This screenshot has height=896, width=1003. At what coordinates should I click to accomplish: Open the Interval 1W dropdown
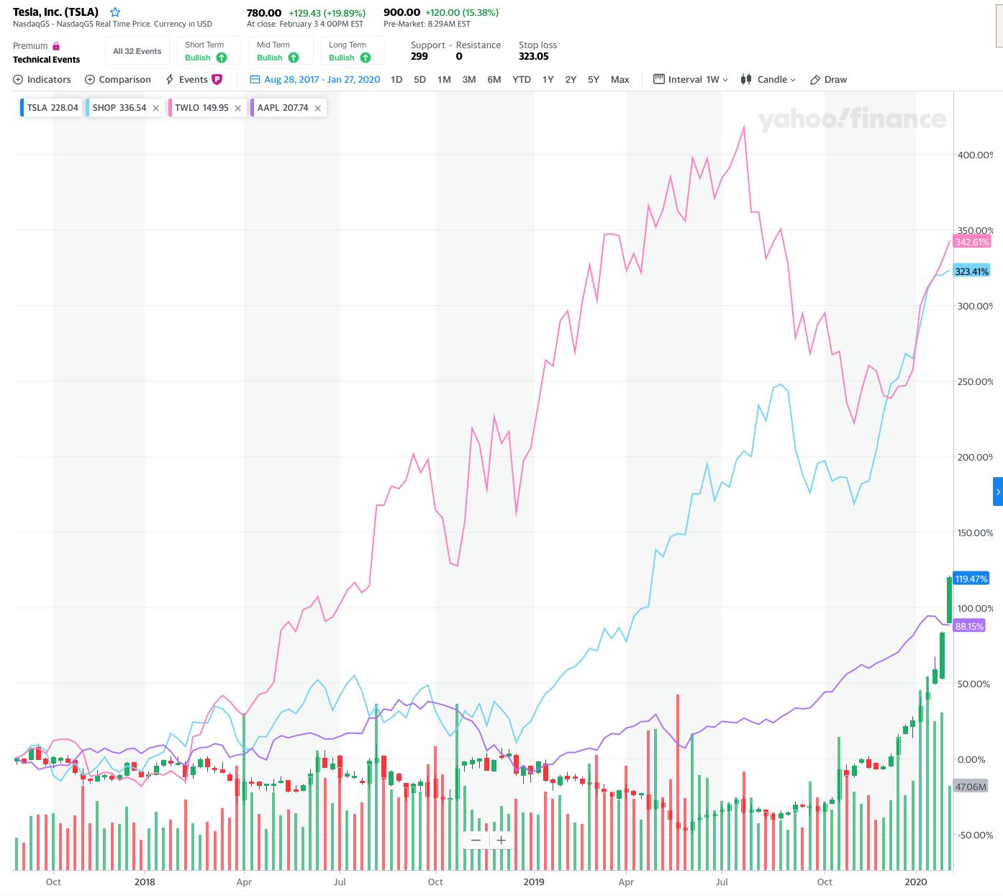[x=691, y=80]
